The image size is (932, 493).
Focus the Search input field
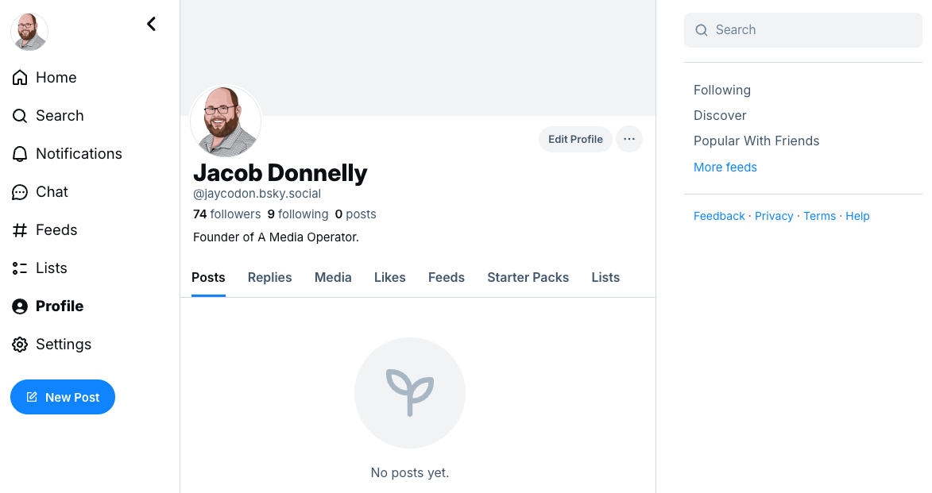point(803,29)
